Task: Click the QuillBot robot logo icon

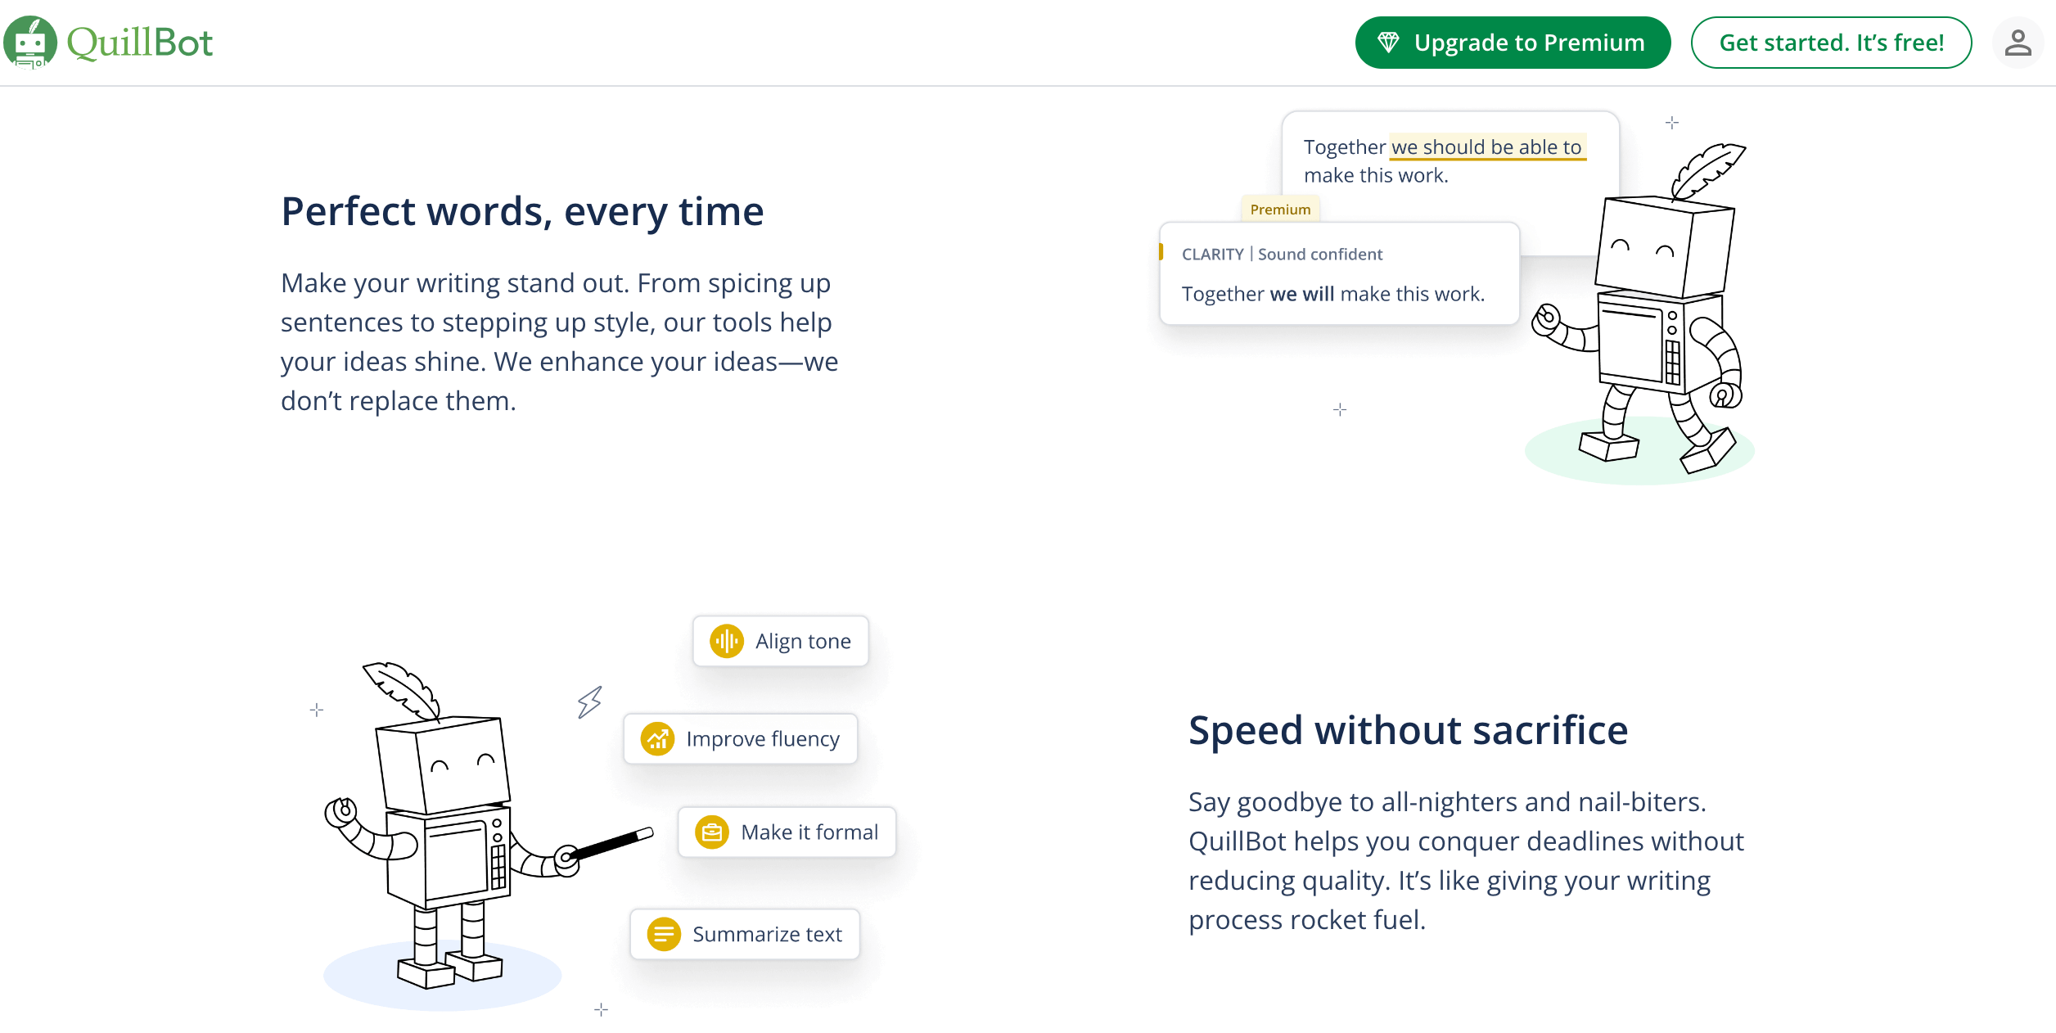Action: (x=30, y=43)
